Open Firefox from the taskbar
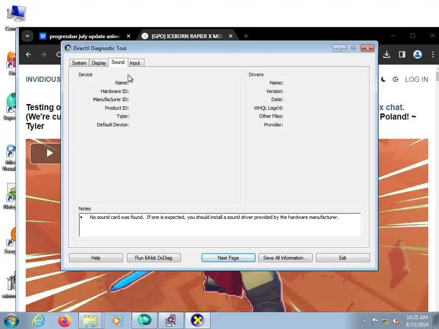This screenshot has height=329, width=439. coord(64,320)
